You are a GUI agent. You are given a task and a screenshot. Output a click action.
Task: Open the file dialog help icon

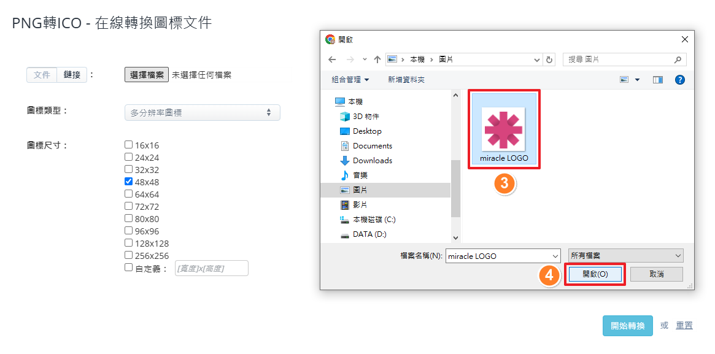679,80
